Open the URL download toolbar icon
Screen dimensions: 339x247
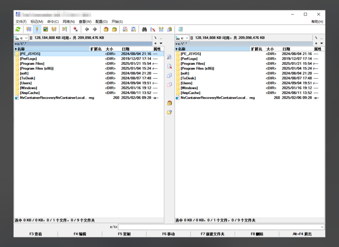(x=134, y=29)
